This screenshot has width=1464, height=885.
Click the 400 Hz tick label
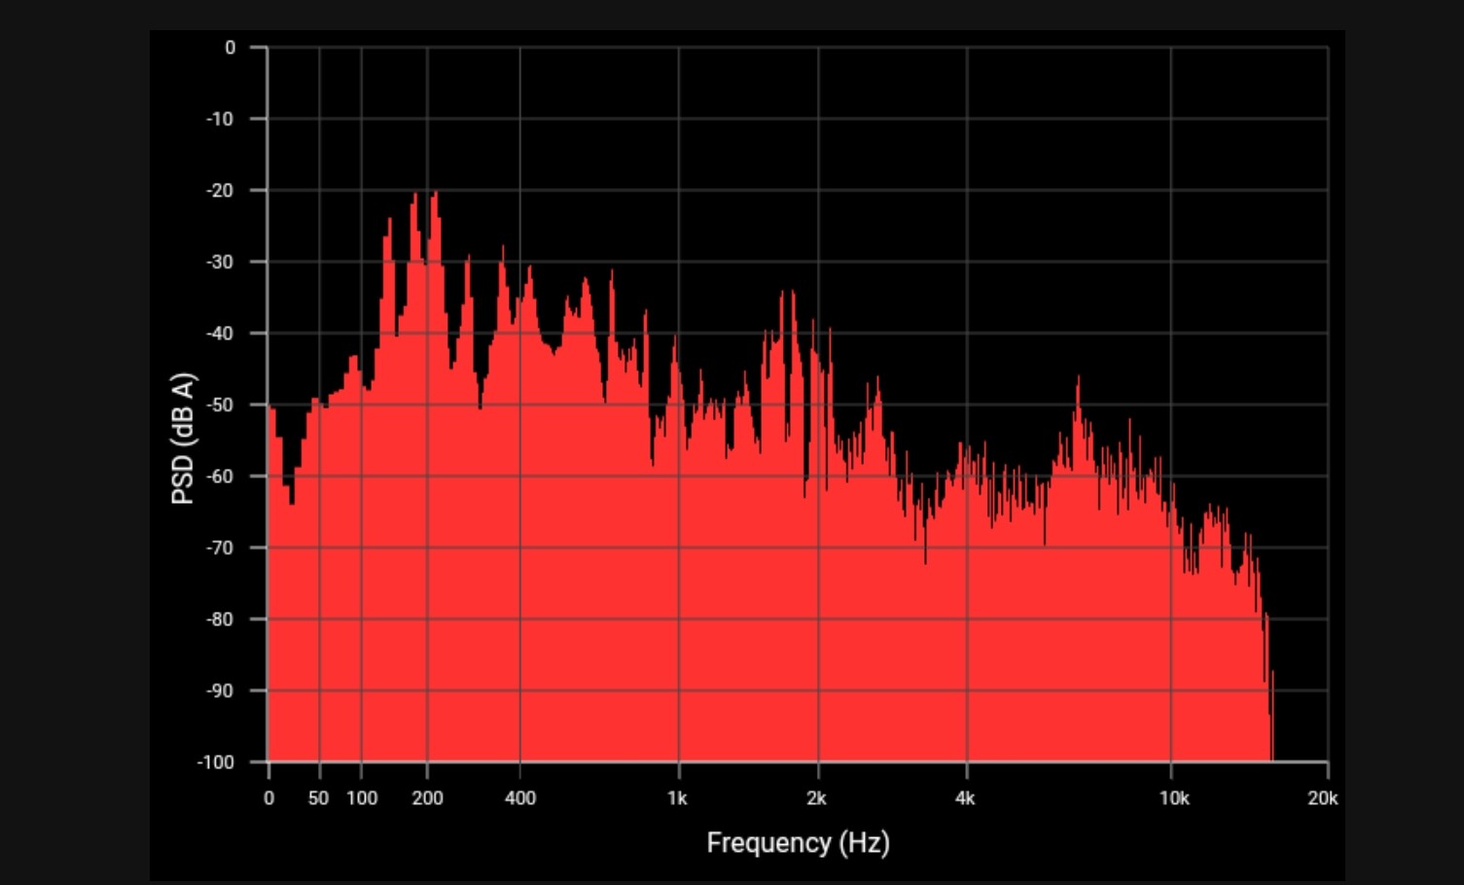pos(520,798)
